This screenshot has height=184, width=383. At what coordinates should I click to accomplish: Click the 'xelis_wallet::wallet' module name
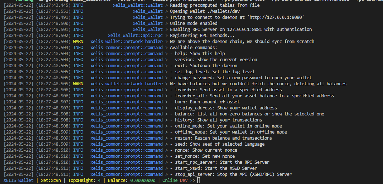click(138, 5)
